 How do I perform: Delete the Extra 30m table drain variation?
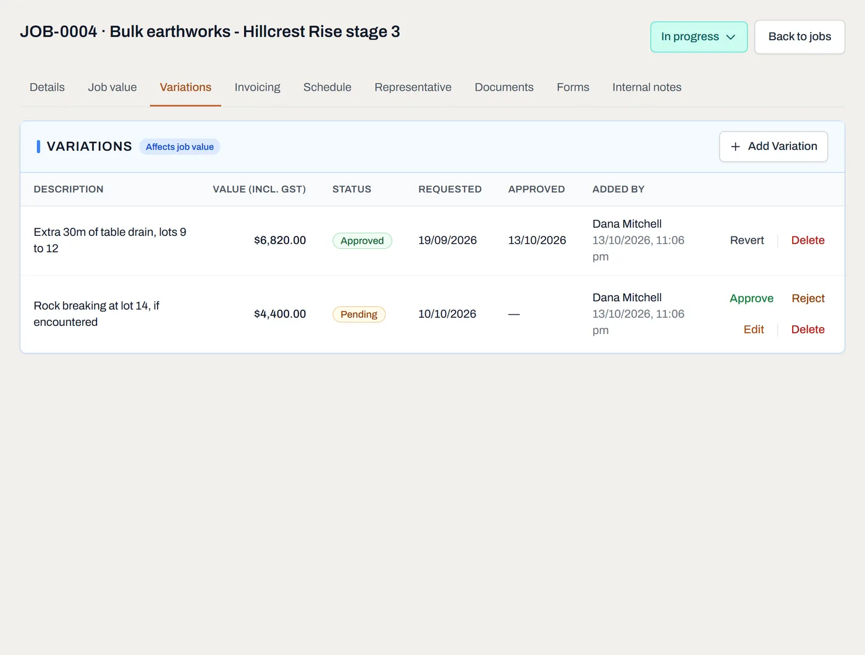[x=808, y=240]
